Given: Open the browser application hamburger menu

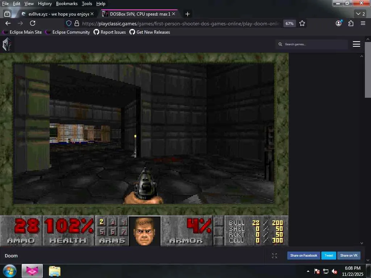Looking at the screenshot, I should (x=363, y=23).
